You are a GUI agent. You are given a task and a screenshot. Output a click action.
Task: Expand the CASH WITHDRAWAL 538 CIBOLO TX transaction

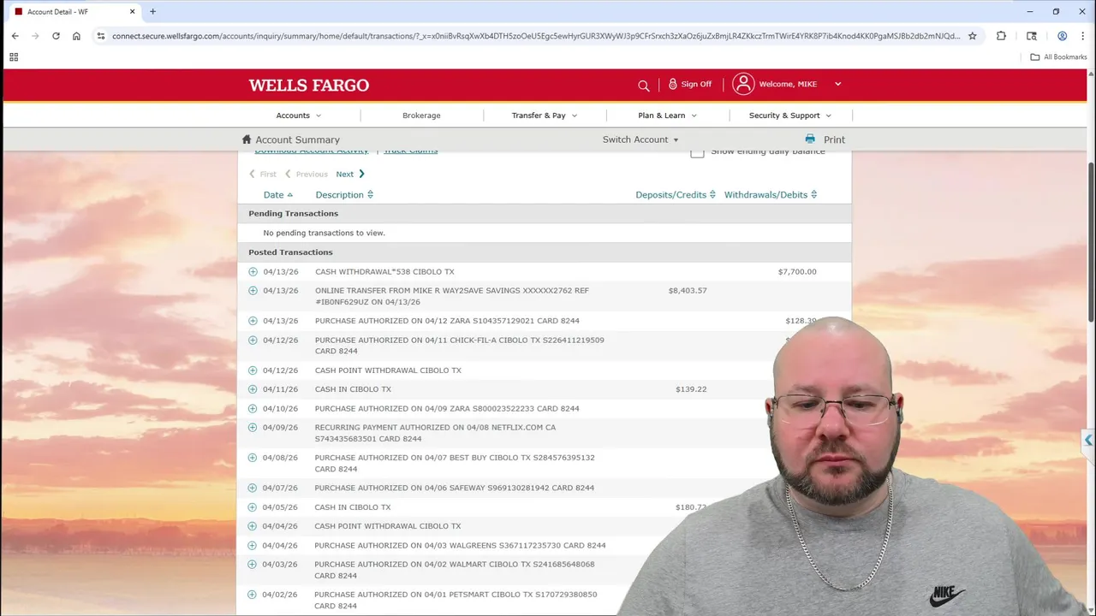(253, 271)
